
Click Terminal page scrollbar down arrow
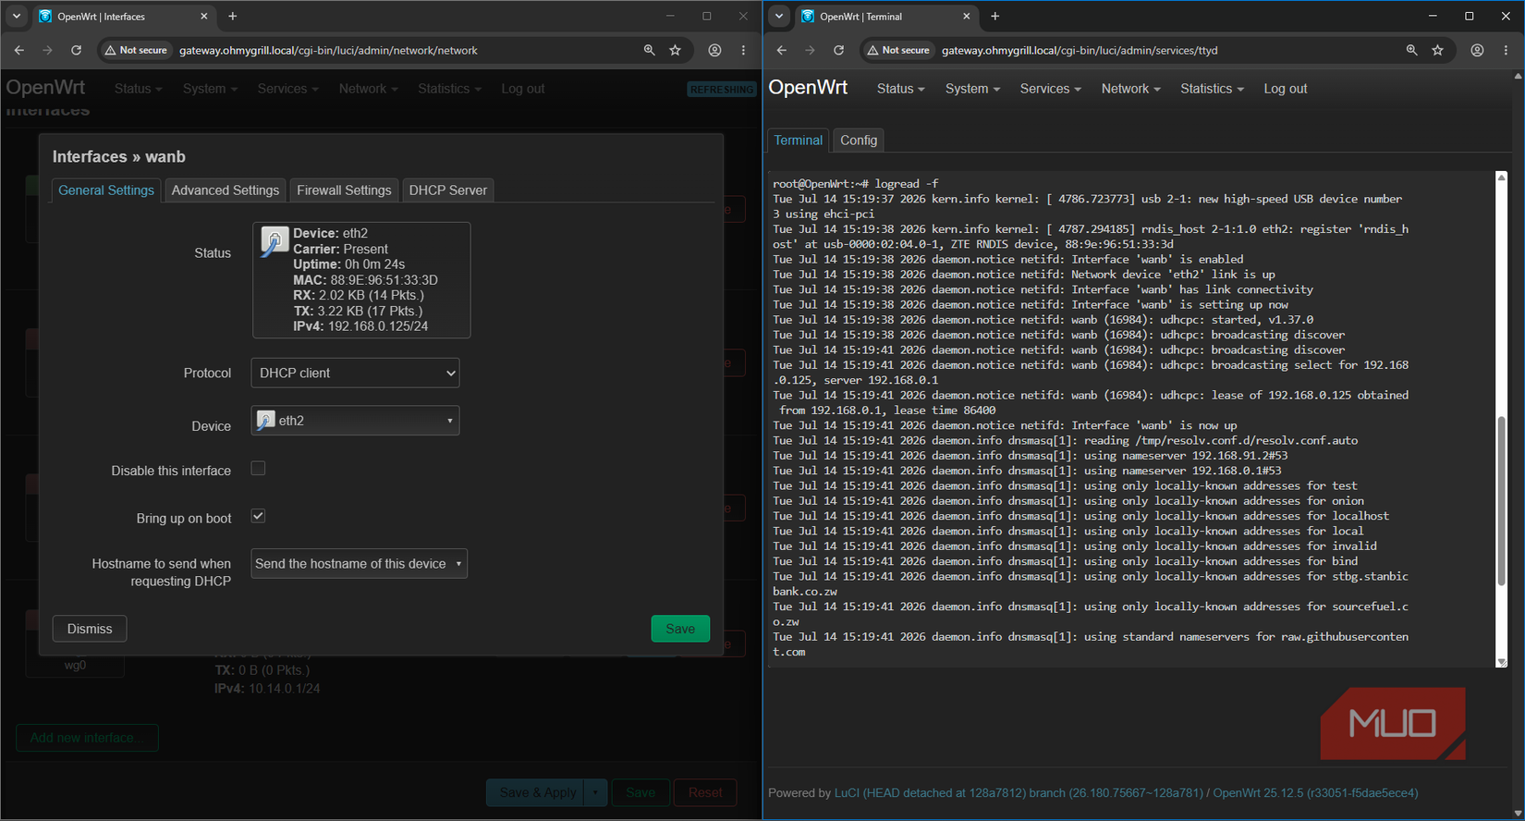pyautogui.click(x=1518, y=813)
